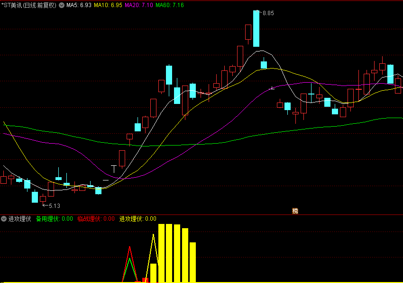Screen dimensions: 403x283
Task: Click the yellow 进攻埋伏: 0.00 value
Action: tap(138, 219)
